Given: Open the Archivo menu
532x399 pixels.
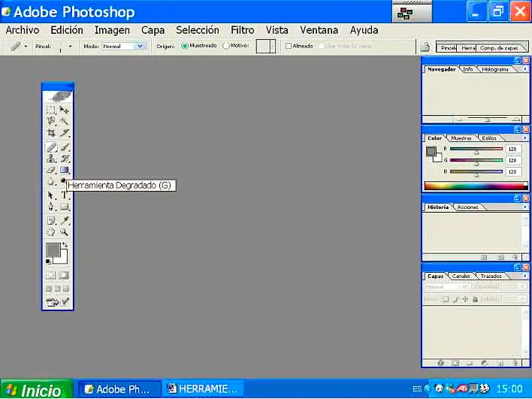Looking at the screenshot, I should (23, 30).
